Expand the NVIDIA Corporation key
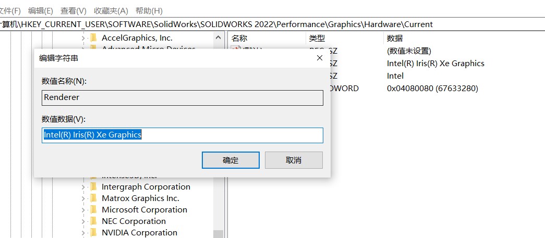 point(83,233)
